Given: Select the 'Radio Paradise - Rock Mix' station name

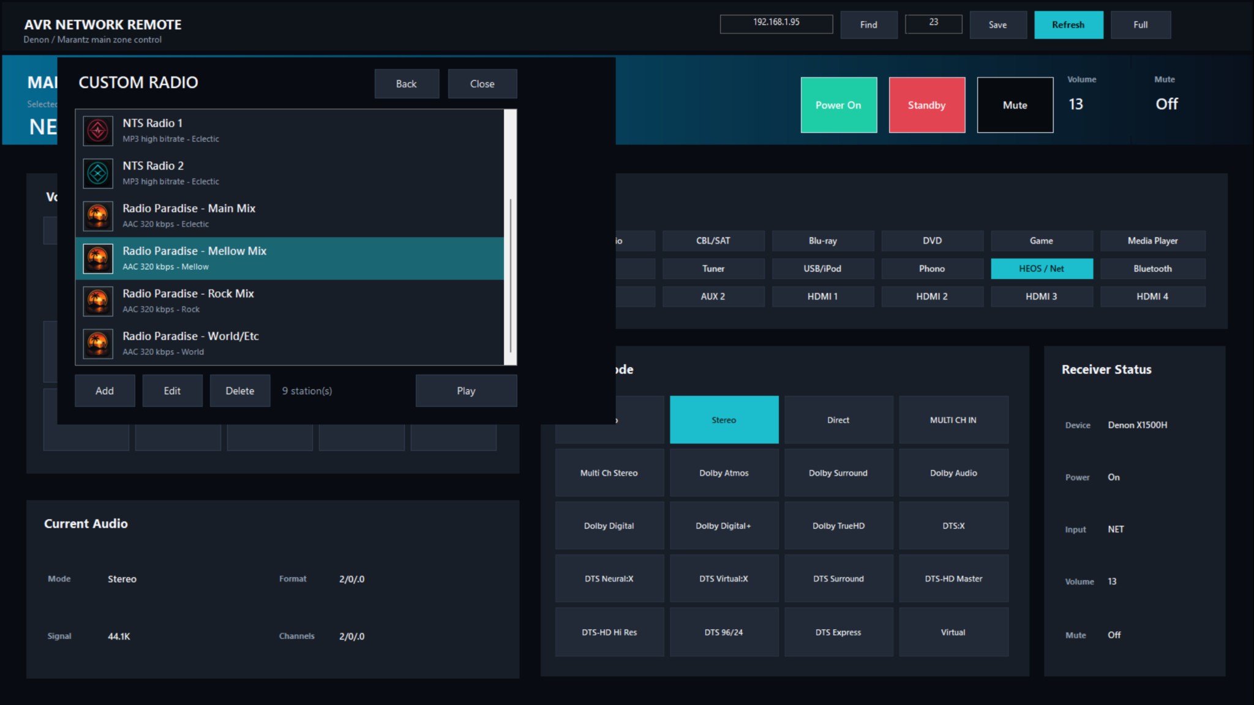Looking at the screenshot, I should [188, 294].
